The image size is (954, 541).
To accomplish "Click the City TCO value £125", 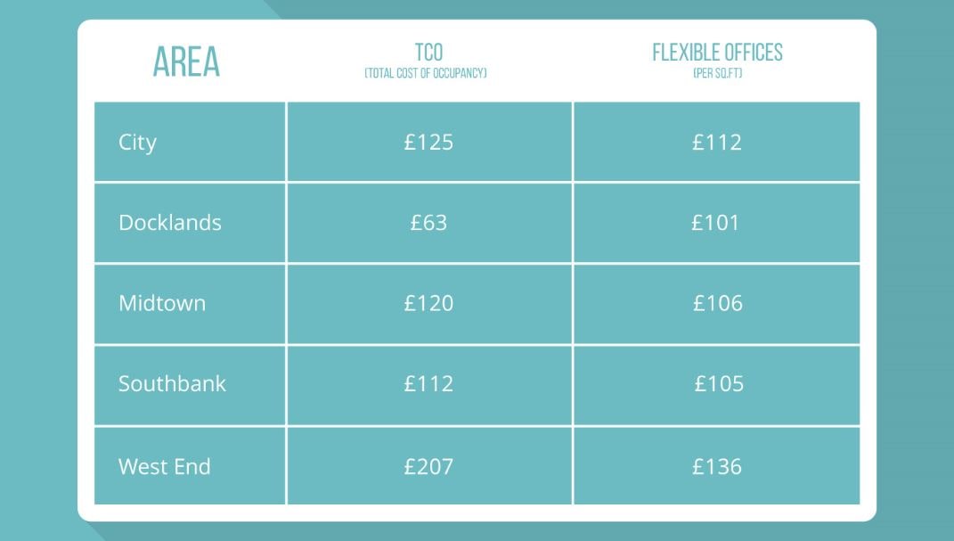I will click(428, 143).
